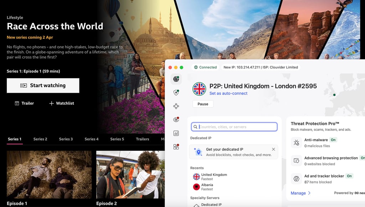Click the Episode 2 caption

107,203
